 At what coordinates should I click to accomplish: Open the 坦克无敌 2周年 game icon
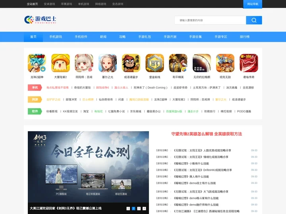click(x=225, y=63)
